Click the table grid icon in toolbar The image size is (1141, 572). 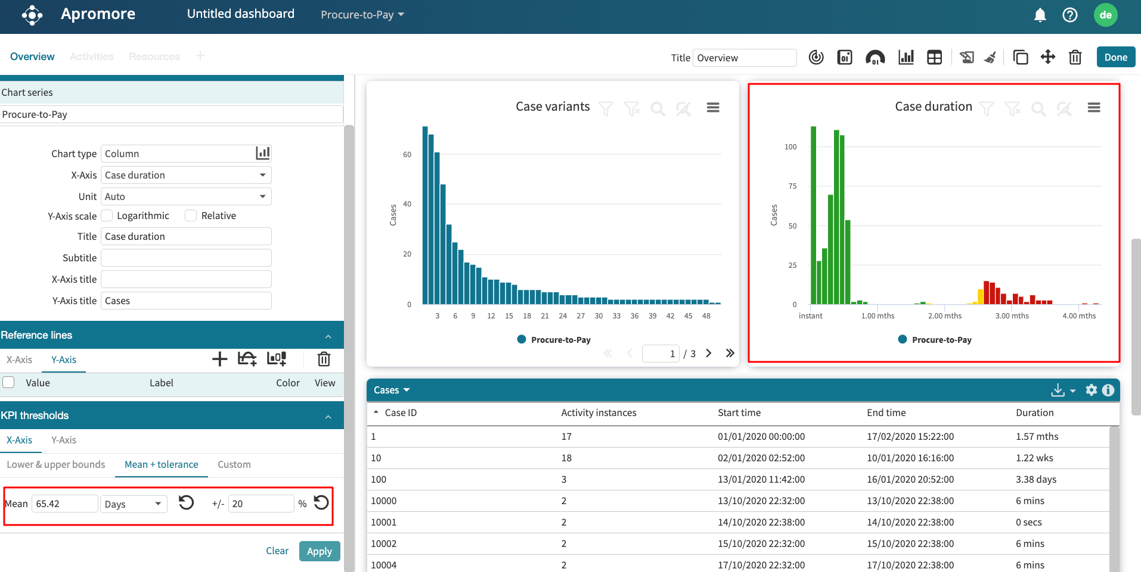click(x=934, y=58)
